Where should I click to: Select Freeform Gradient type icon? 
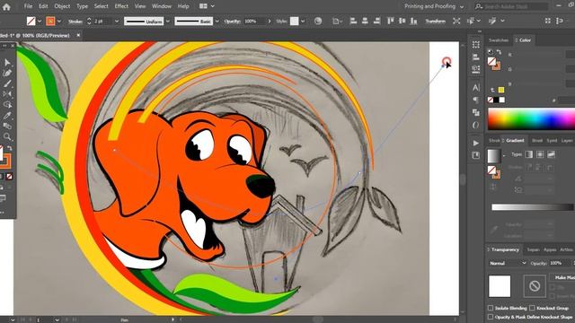pyautogui.click(x=551, y=154)
